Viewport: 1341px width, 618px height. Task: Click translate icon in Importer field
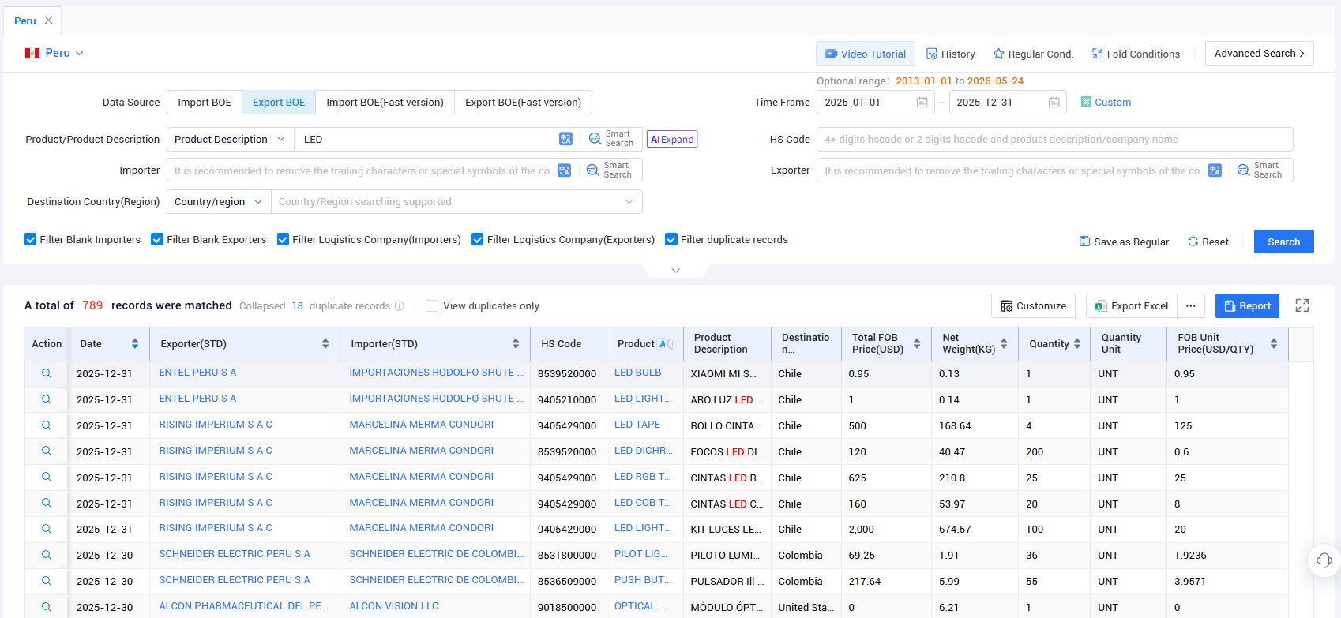pyautogui.click(x=564, y=170)
